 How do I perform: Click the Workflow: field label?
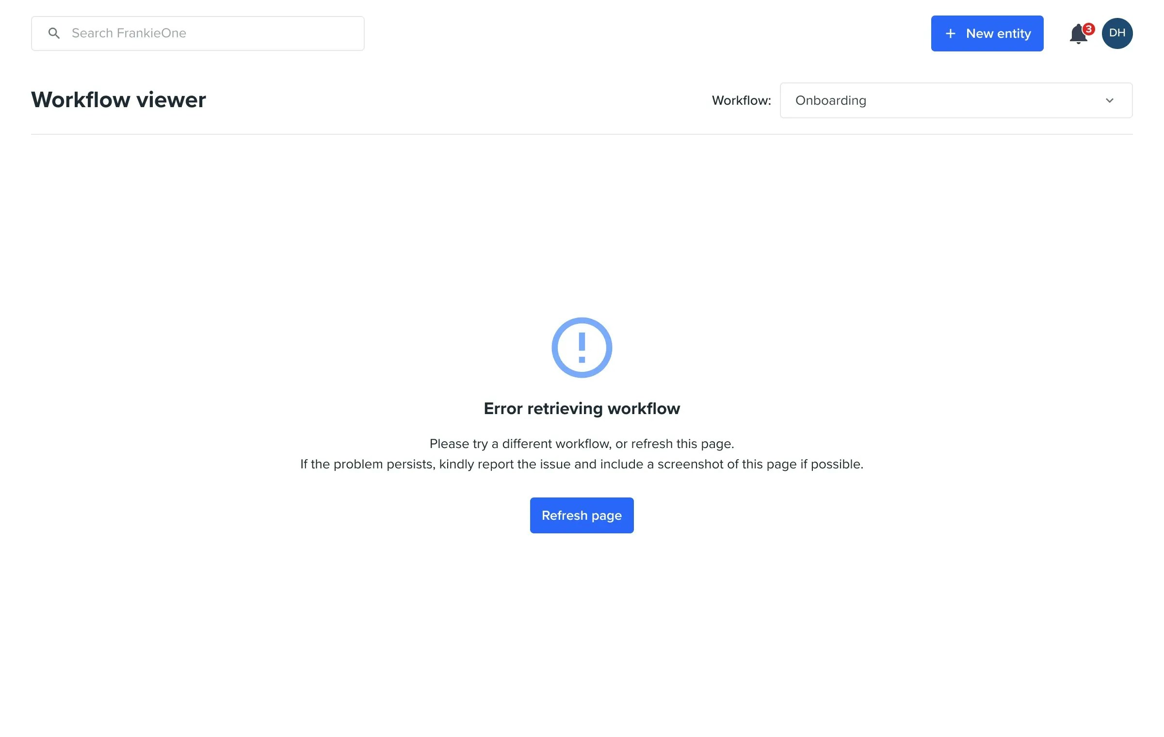tap(741, 100)
